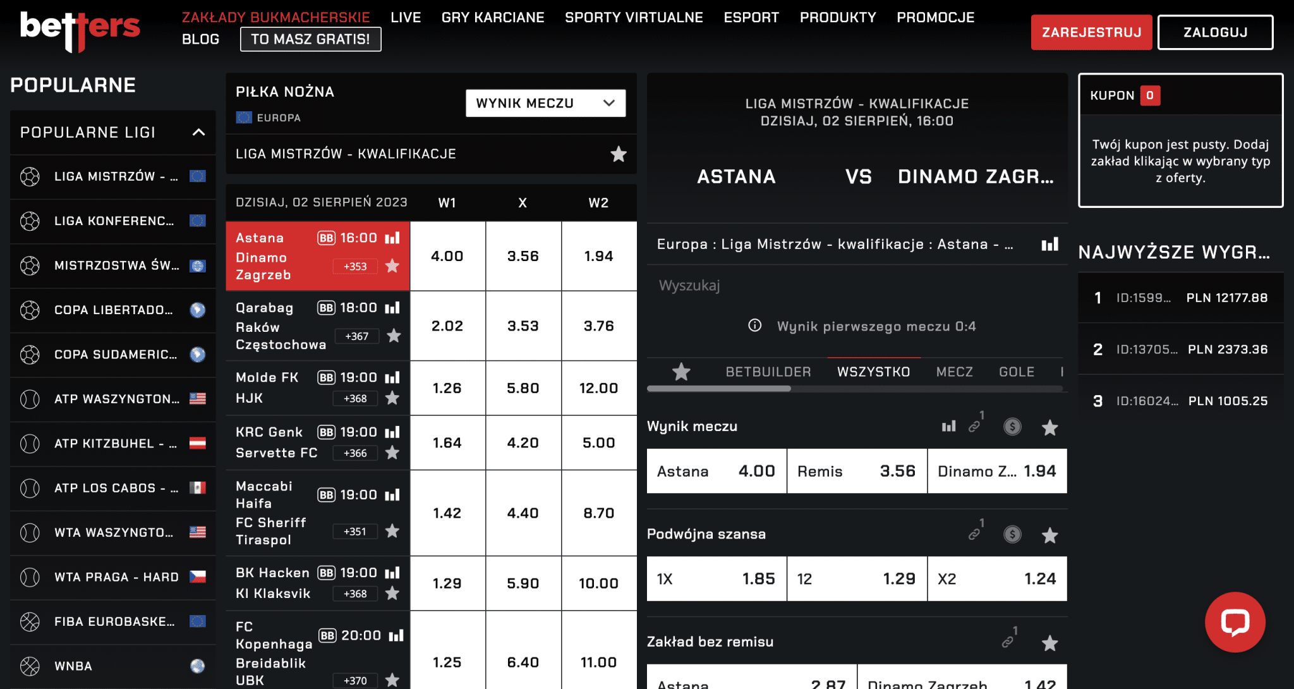The height and width of the screenshot is (689, 1294).
Task: Click the betters logo
Action: pyautogui.click(x=80, y=29)
